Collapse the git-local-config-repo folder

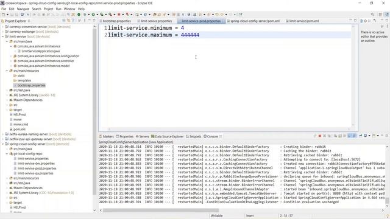click(x=7, y=154)
